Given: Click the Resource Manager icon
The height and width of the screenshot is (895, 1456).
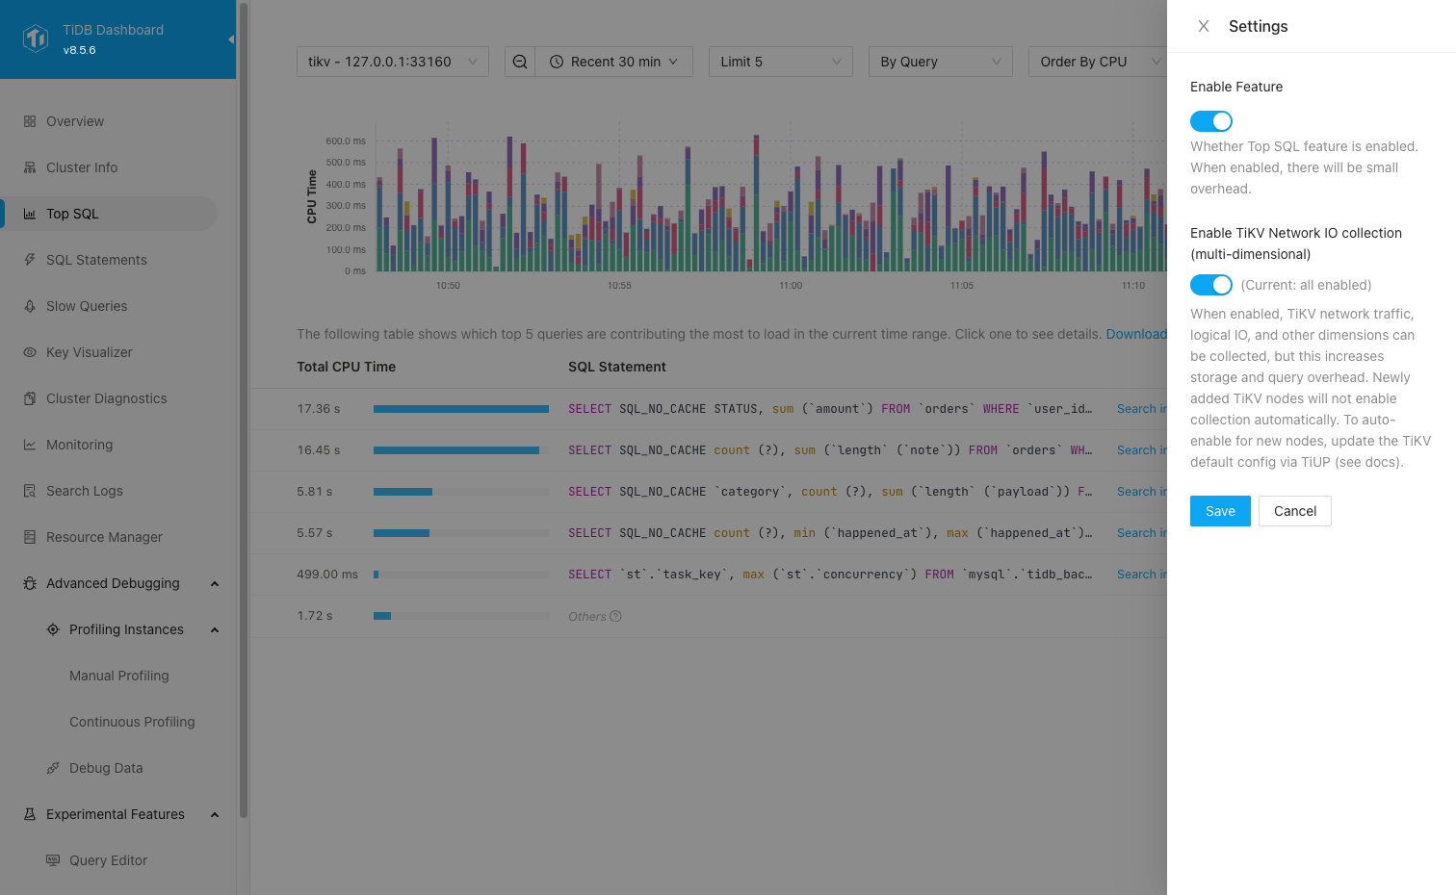Looking at the screenshot, I should (x=29, y=537).
